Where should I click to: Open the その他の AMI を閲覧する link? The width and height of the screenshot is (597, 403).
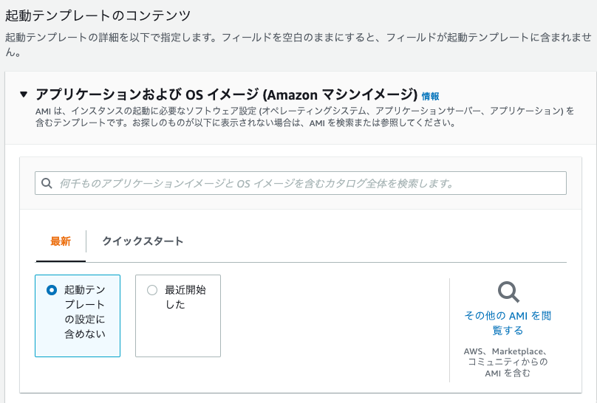tap(508, 323)
